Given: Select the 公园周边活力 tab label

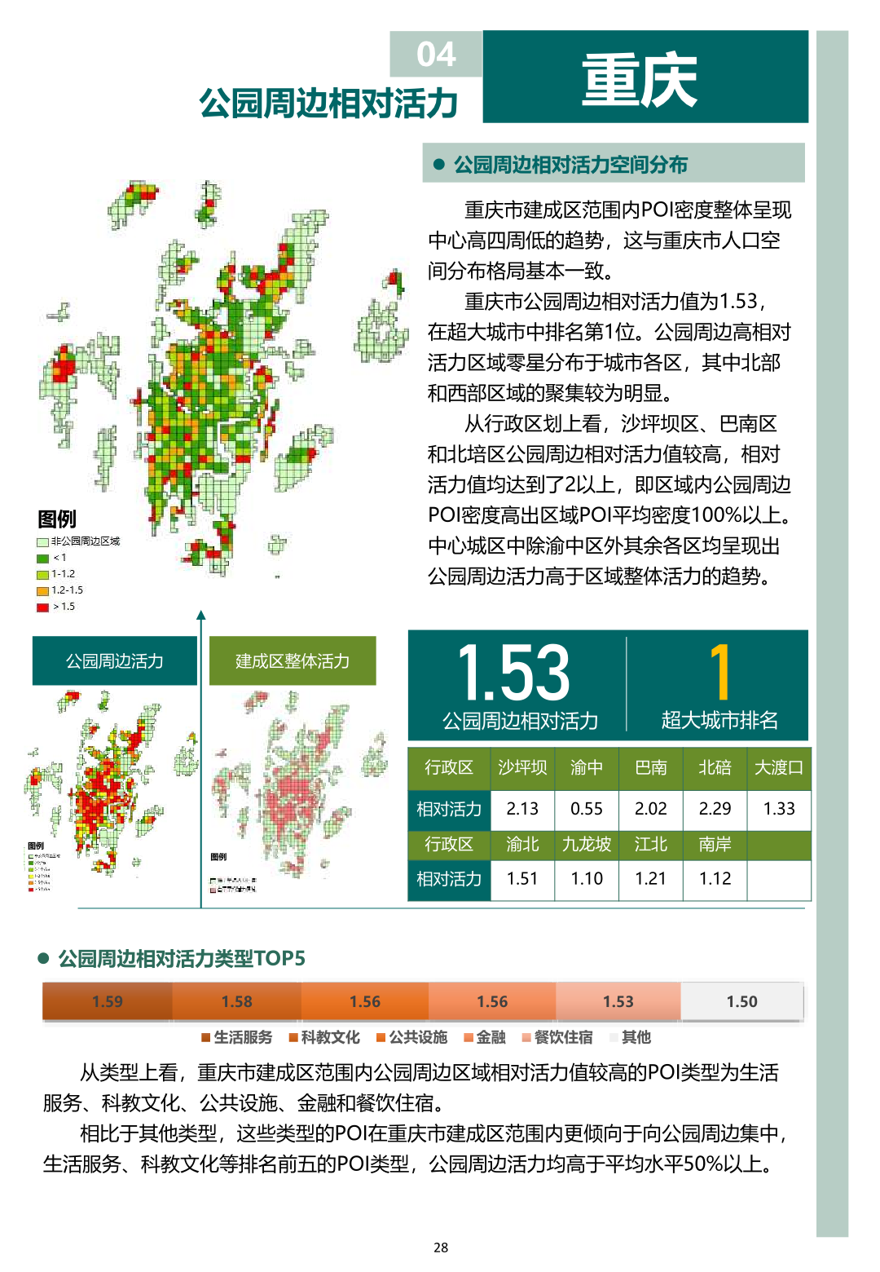Looking at the screenshot, I should coord(115,661).
